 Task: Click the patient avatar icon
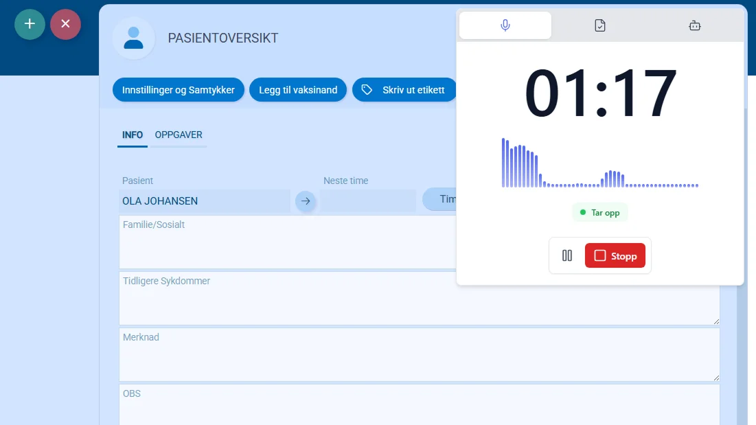134,38
